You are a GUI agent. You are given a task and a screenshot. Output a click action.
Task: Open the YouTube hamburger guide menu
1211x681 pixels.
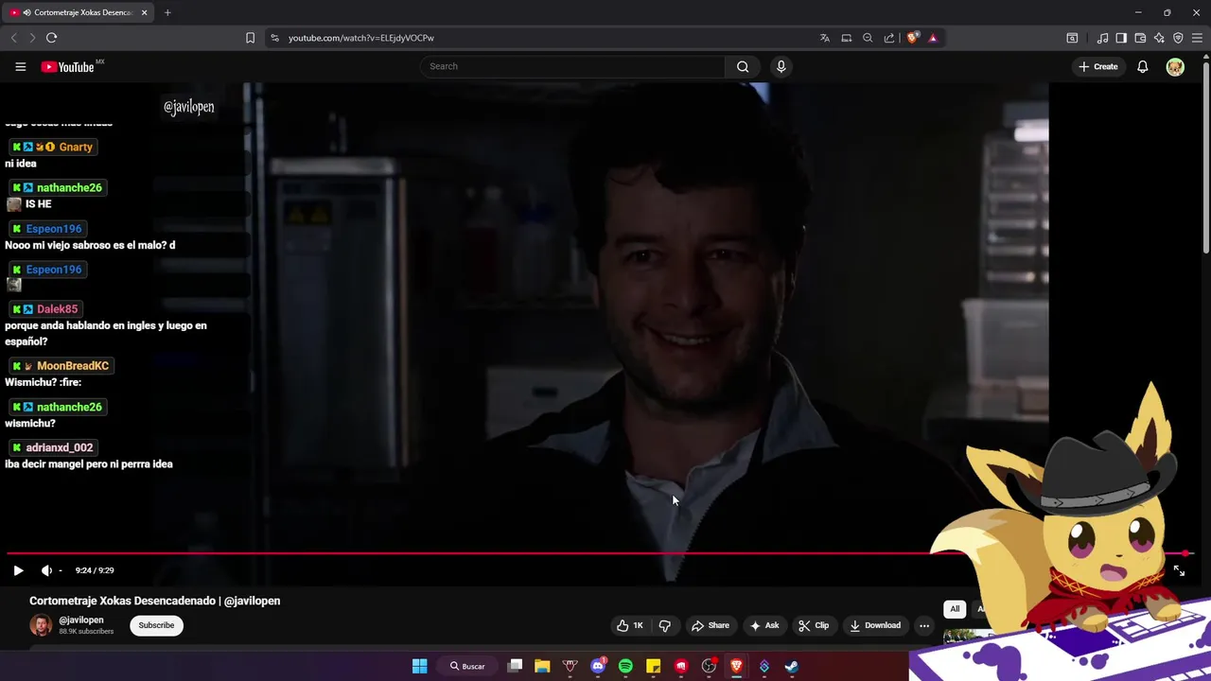pos(20,66)
